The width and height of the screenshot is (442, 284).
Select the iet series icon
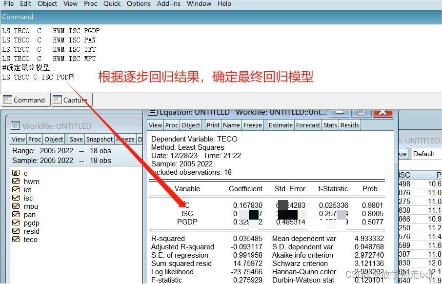pyautogui.click(x=16, y=189)
